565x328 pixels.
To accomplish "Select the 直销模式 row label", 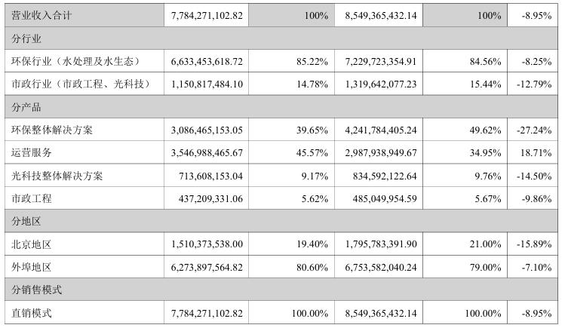I will (x=32, y=312).
